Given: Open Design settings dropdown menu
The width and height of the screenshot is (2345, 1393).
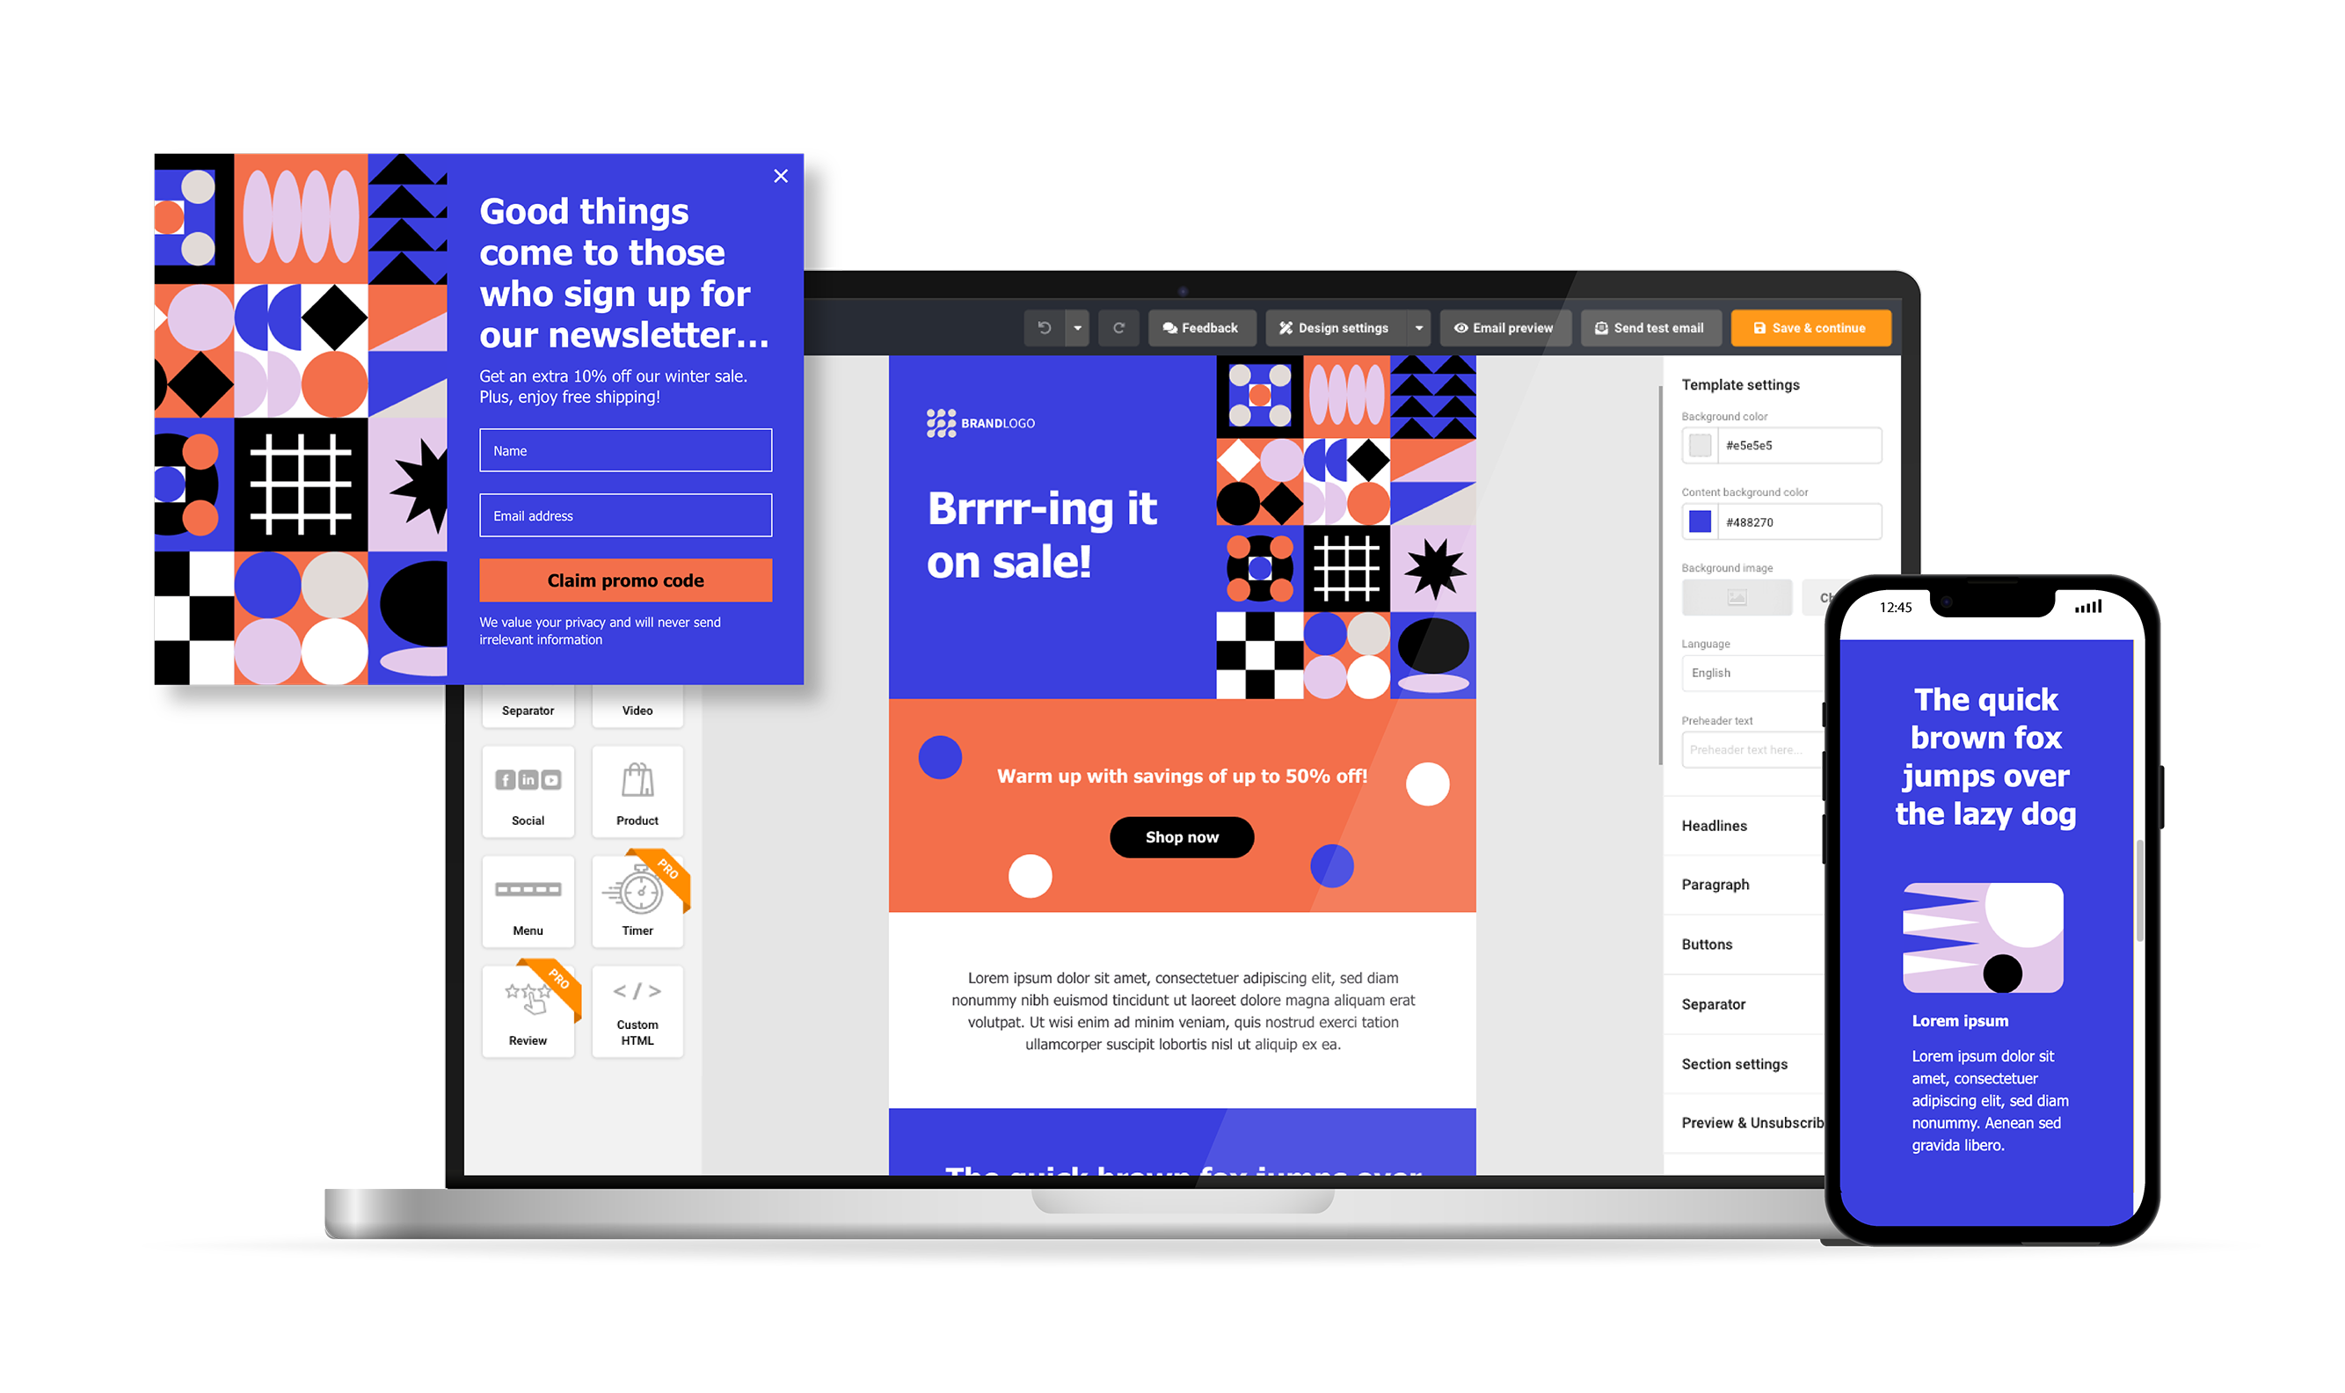Looking at the screenshot, I should coord(1420,326).
